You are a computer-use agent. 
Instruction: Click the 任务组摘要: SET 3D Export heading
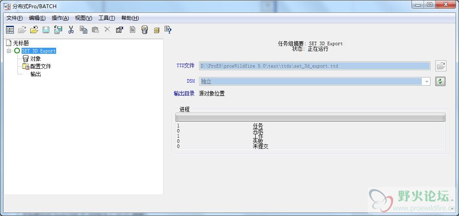pyautogui.click(x=310, y=43)
